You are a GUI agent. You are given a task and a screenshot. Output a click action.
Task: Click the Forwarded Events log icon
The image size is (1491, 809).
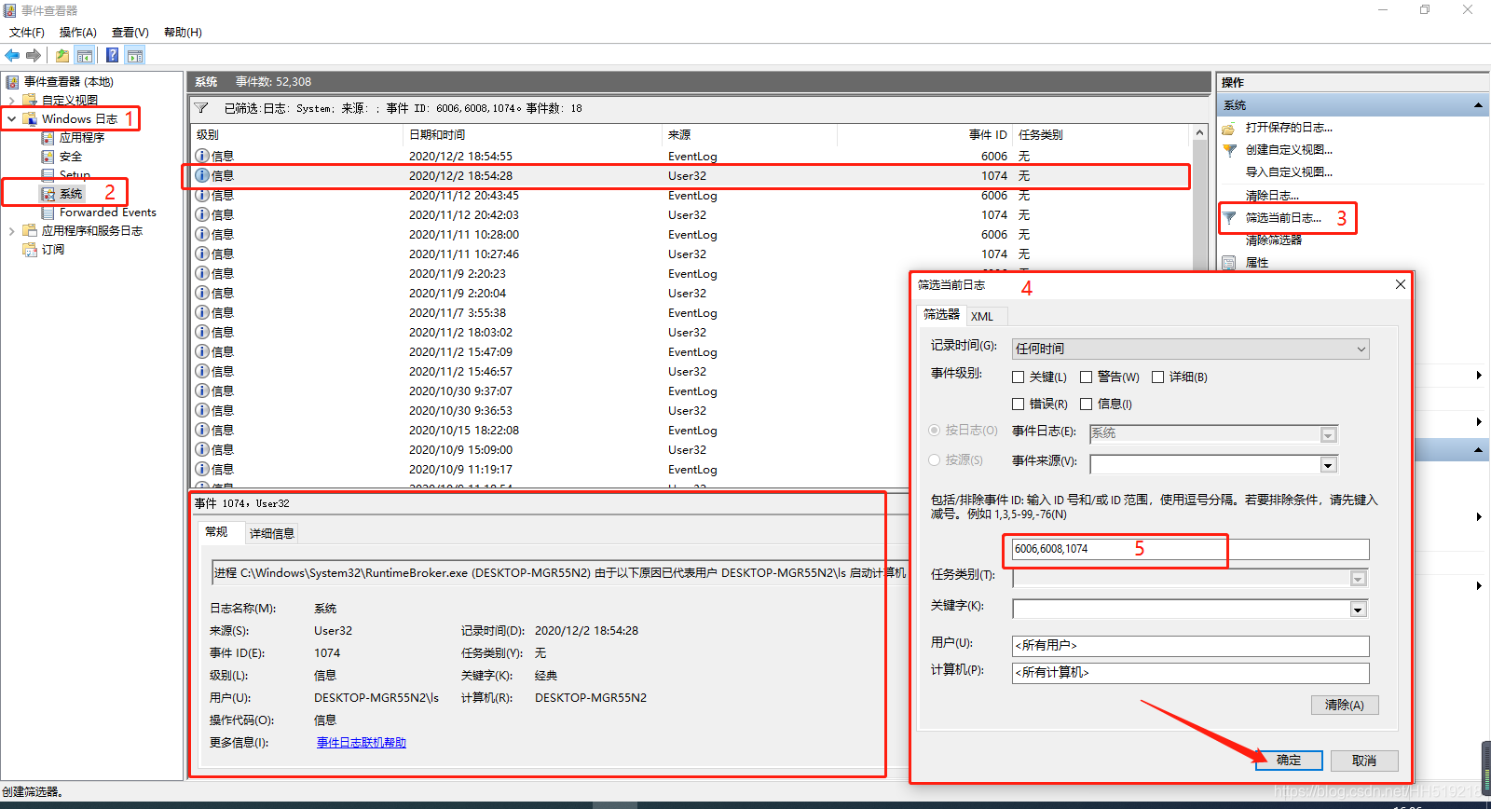pyautogui.click(x=48, y=213)
